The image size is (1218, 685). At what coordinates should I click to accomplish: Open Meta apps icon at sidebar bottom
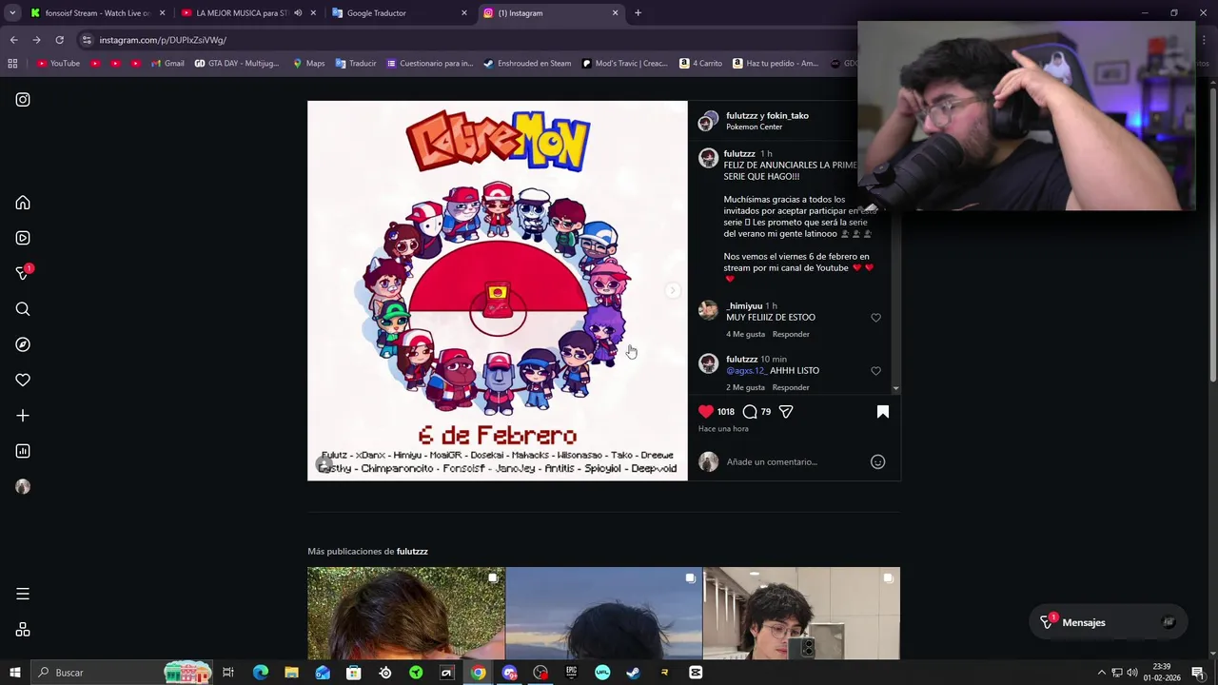click(23, 630)
